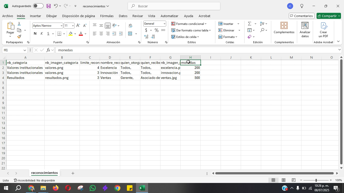Align text to top icon

click(95, 25)
